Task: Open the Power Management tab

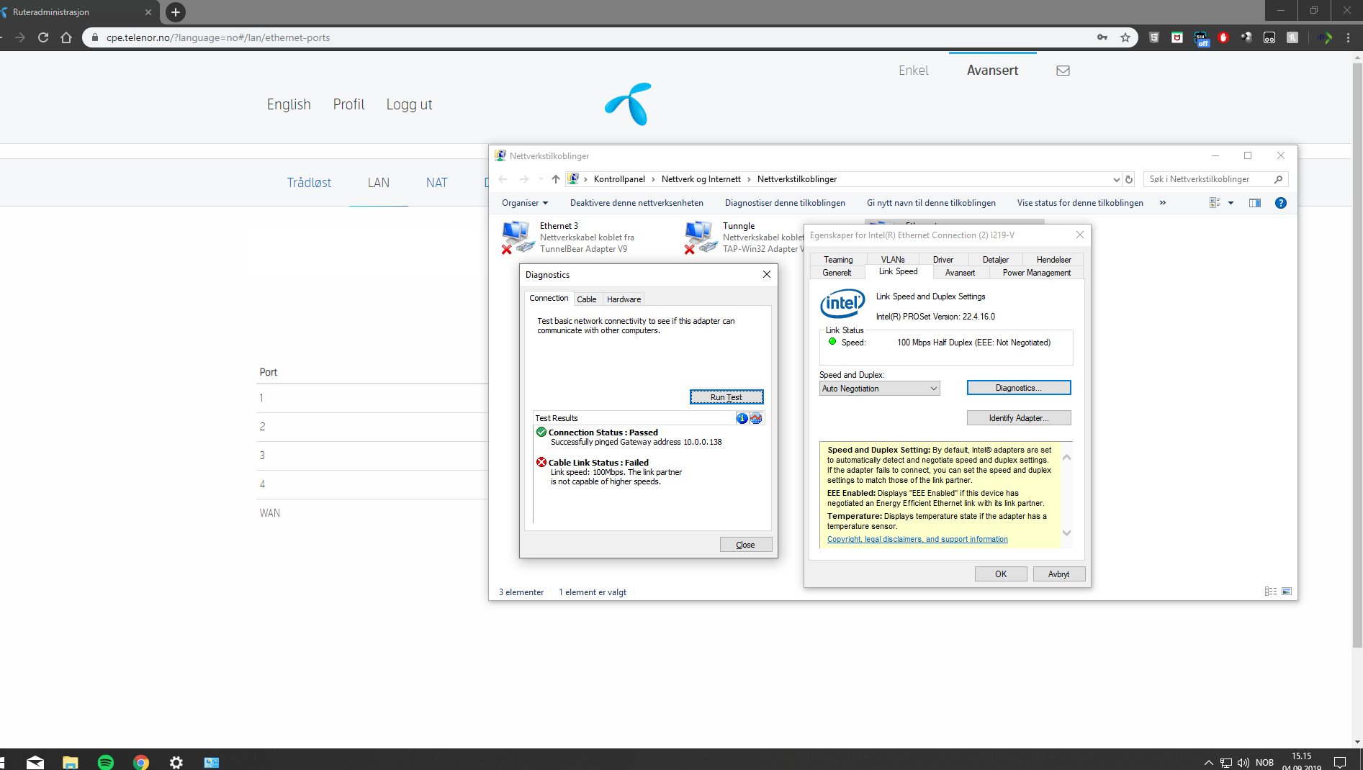Action: coord(1036,273)
